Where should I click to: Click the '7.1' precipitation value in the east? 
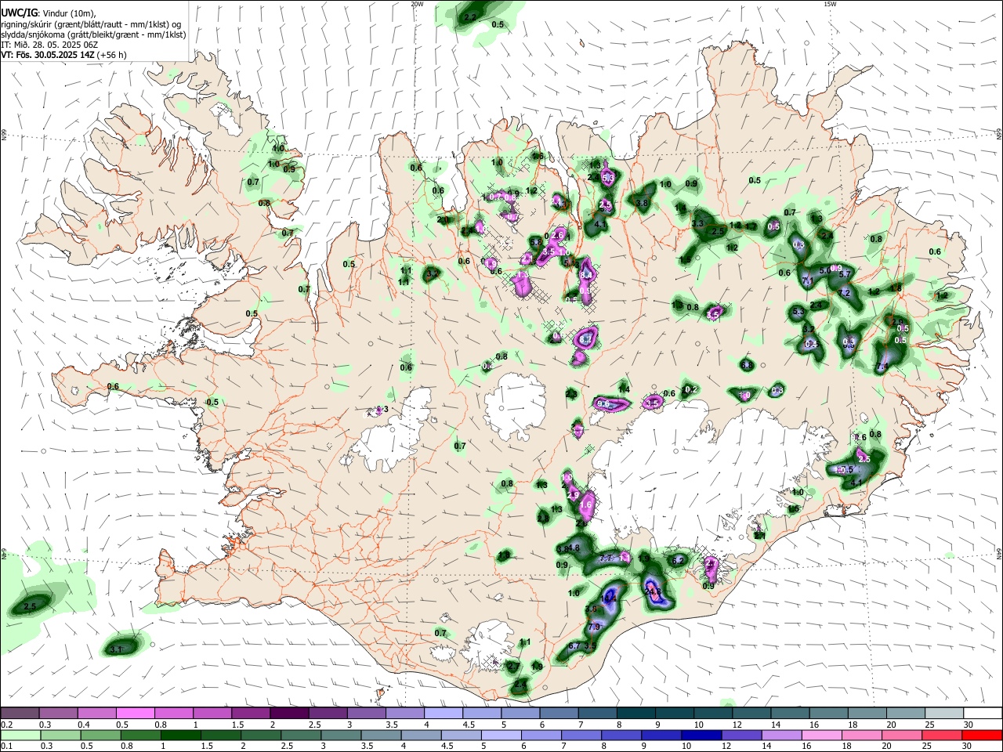[808, 280]
